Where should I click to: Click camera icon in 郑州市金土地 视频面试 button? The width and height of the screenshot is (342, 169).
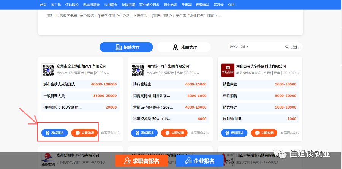pos(47,133)
